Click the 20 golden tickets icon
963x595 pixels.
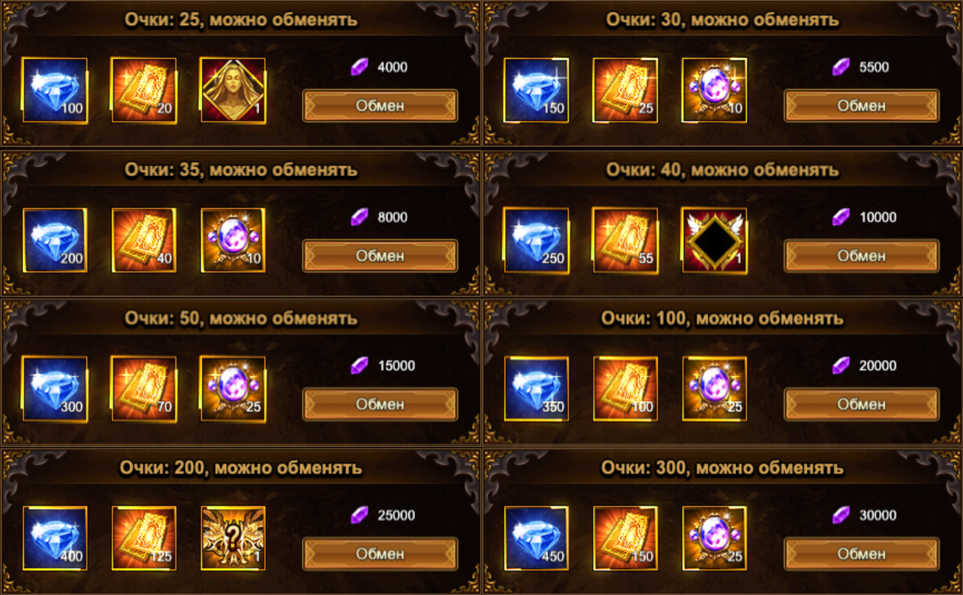144,90
